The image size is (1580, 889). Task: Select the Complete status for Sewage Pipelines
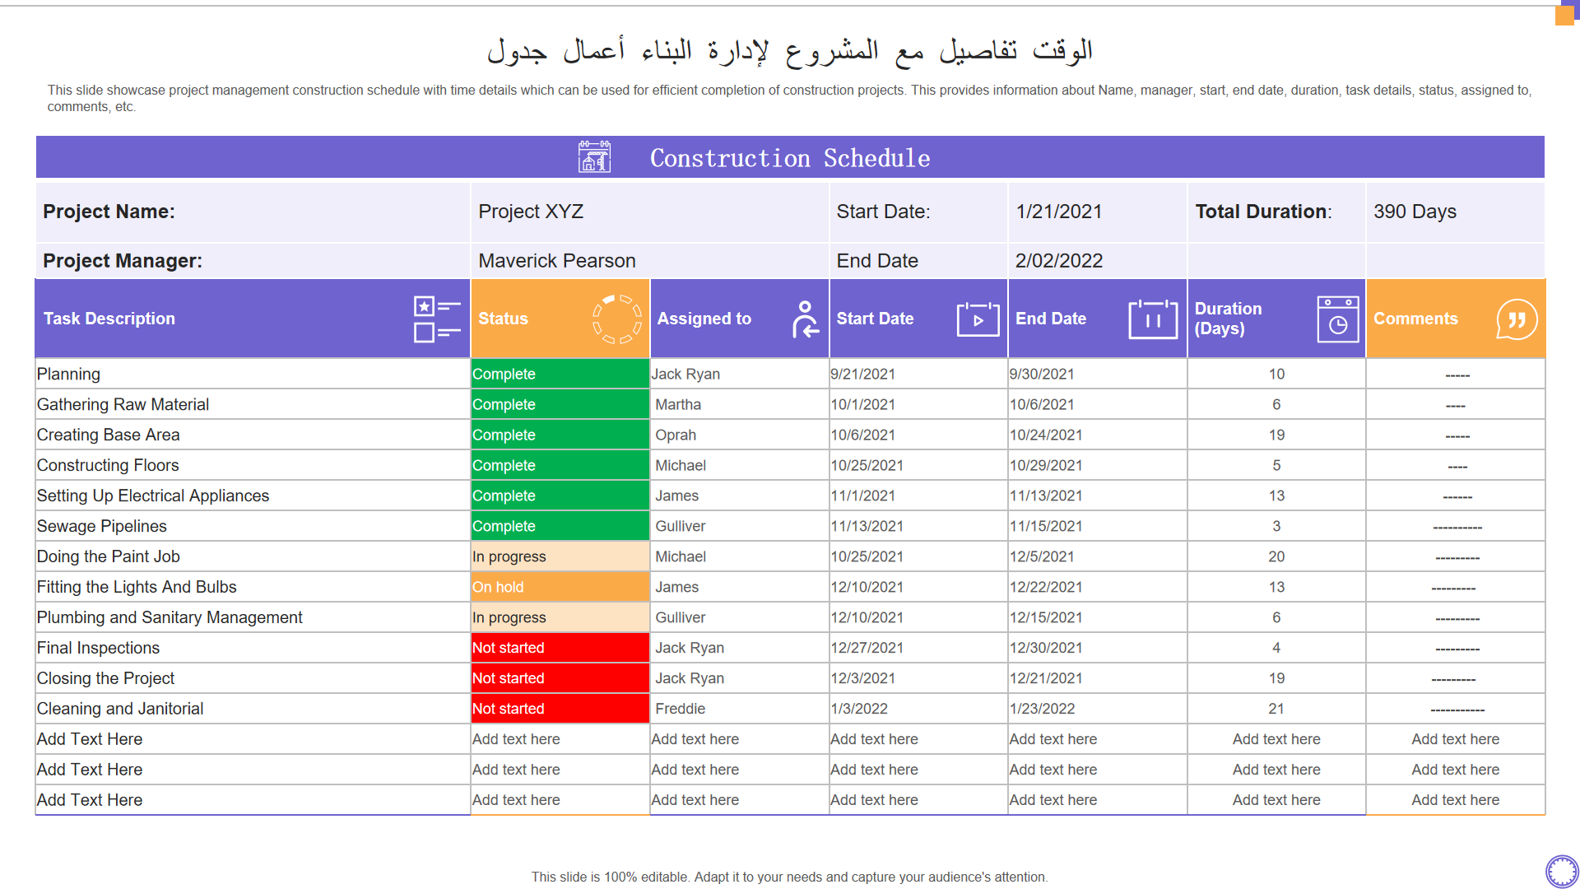click(x=560, y=526)
